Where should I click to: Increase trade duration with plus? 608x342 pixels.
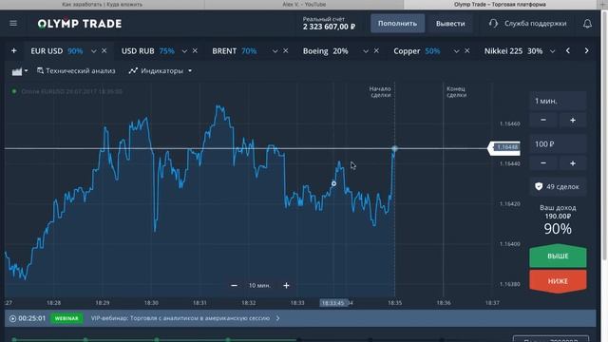[572, 121]
